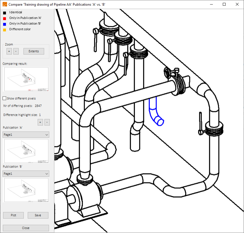Click the Publication 'A' page thumbnail
The width and height of the screenshot is (244, 233).
point(26,151)
